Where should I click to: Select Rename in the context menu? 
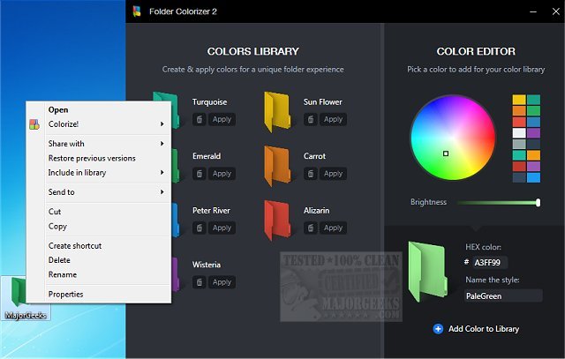coord(63,274)
